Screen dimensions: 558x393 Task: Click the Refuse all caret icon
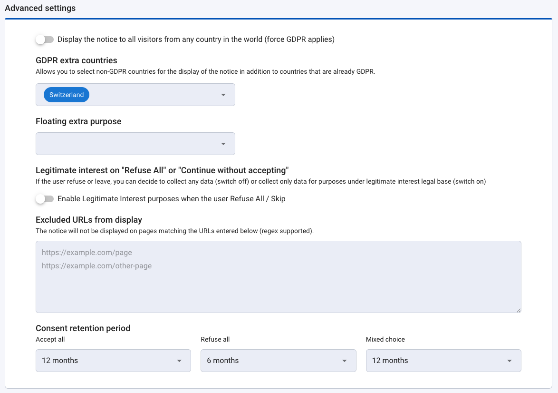click(345, 361)
